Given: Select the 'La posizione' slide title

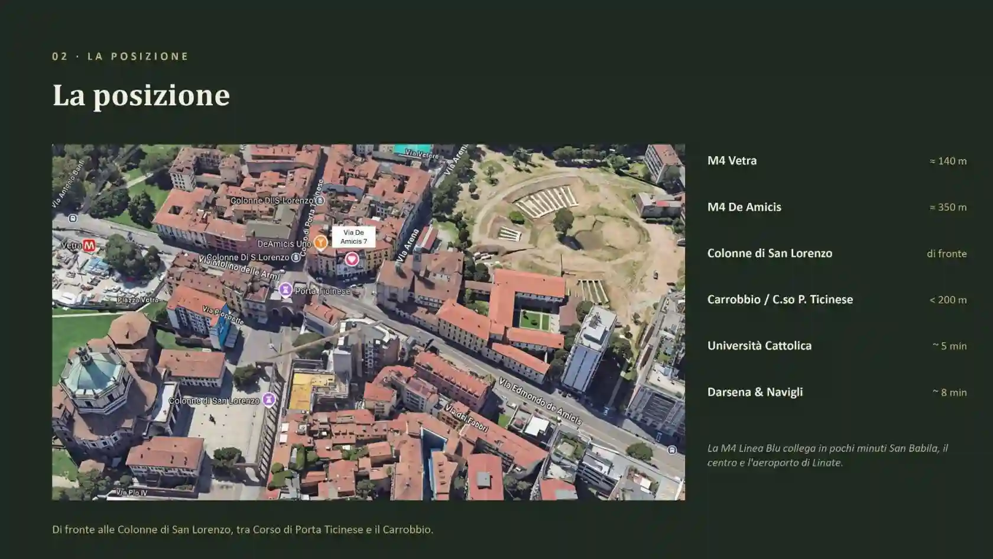Looking at the screenshot, I should [x=141, y=95].
